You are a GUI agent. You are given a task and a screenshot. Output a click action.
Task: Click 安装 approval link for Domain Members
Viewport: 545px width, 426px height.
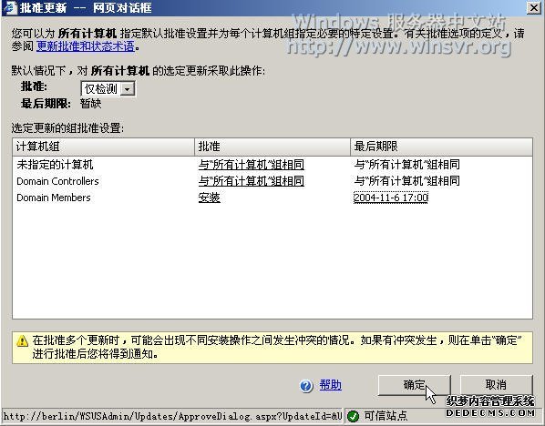point(210,198)
